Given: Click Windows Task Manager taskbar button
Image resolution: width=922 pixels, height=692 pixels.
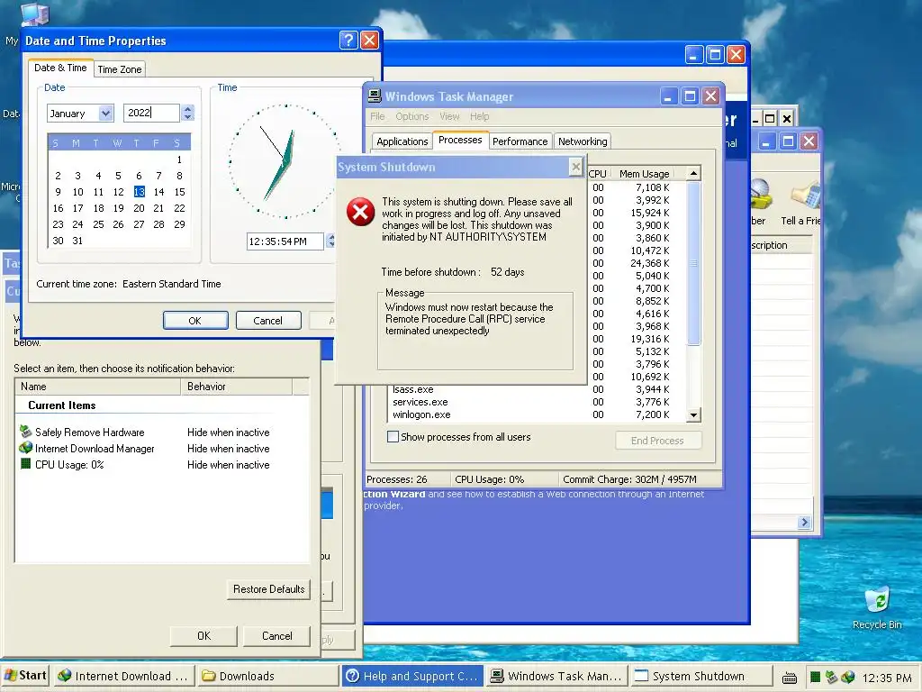Looking at the screenshot, I should pos(556,676).
